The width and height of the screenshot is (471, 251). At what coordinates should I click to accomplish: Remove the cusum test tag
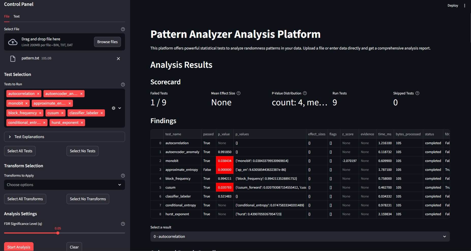click(62, 113)
